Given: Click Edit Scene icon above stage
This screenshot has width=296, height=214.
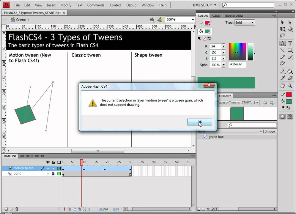Looking at the screenshot, I should point(152,20).
